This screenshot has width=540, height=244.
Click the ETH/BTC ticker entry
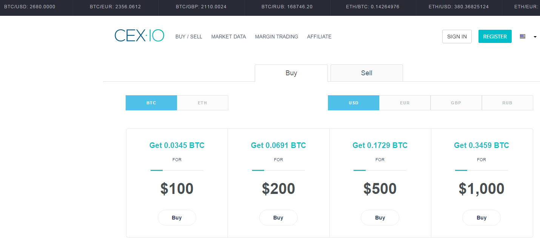[373, 6]
